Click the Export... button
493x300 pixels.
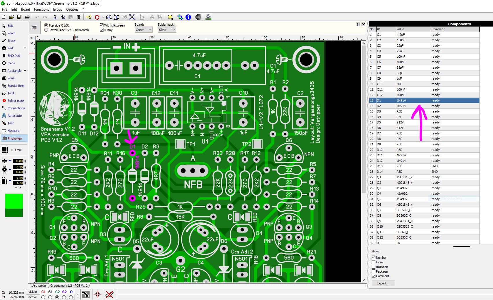click(x=383, y=283)
